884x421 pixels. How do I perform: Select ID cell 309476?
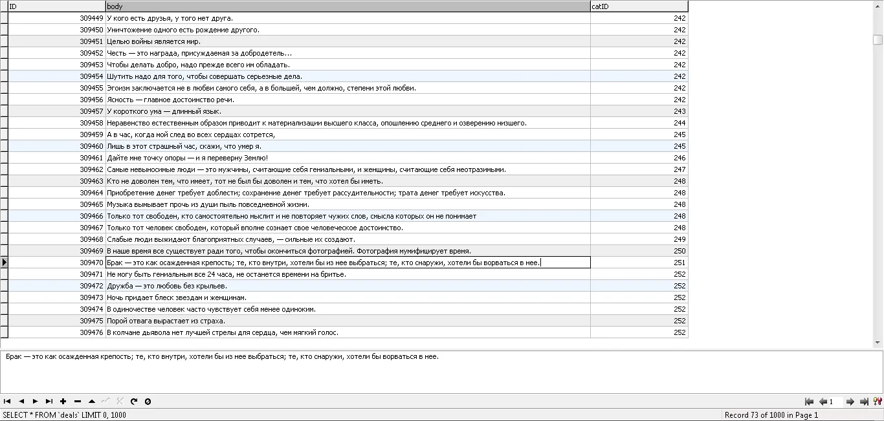coord(57,332)
